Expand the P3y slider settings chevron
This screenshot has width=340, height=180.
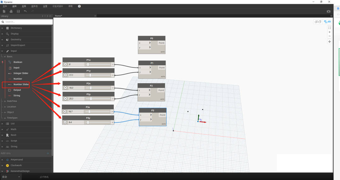(65, 122)
